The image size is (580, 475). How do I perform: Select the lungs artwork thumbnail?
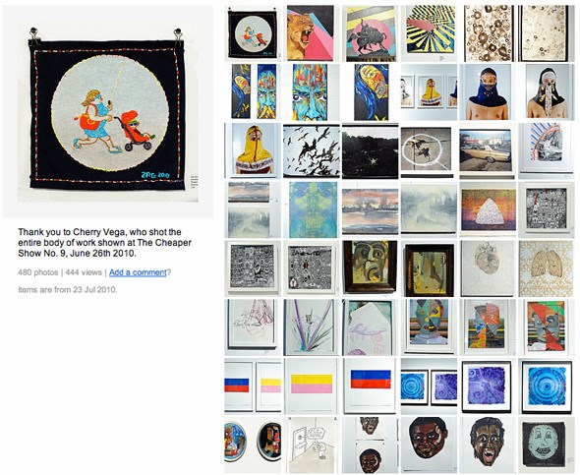coord(546,268)
